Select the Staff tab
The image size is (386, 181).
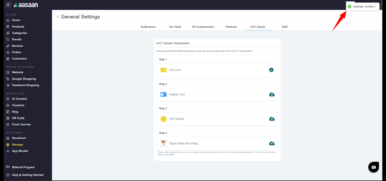point(285,27)
